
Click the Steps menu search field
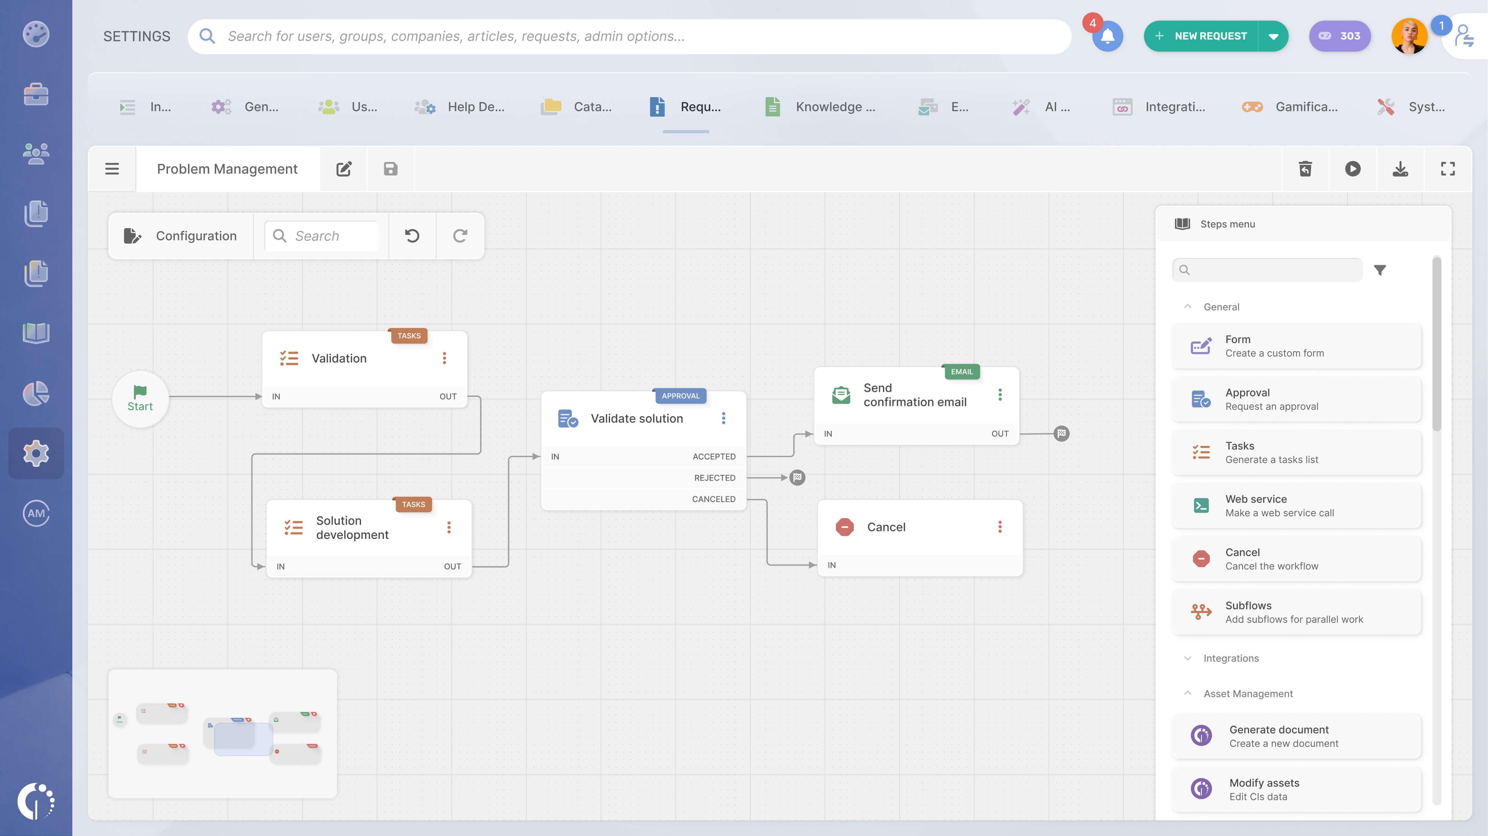pyautogui.click(x=1267, y=270)
